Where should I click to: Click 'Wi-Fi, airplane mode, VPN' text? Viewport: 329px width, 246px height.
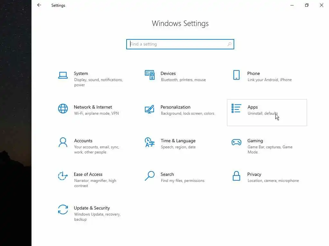(x=96, y=113)
